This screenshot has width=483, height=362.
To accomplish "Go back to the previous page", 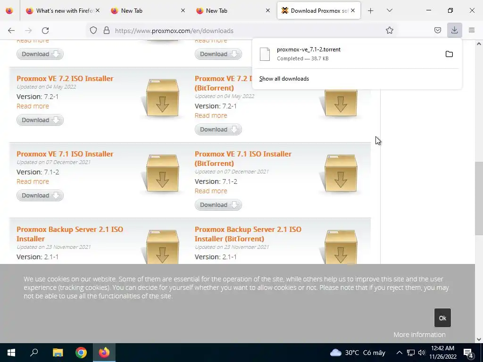I will (x=11, y=31).
